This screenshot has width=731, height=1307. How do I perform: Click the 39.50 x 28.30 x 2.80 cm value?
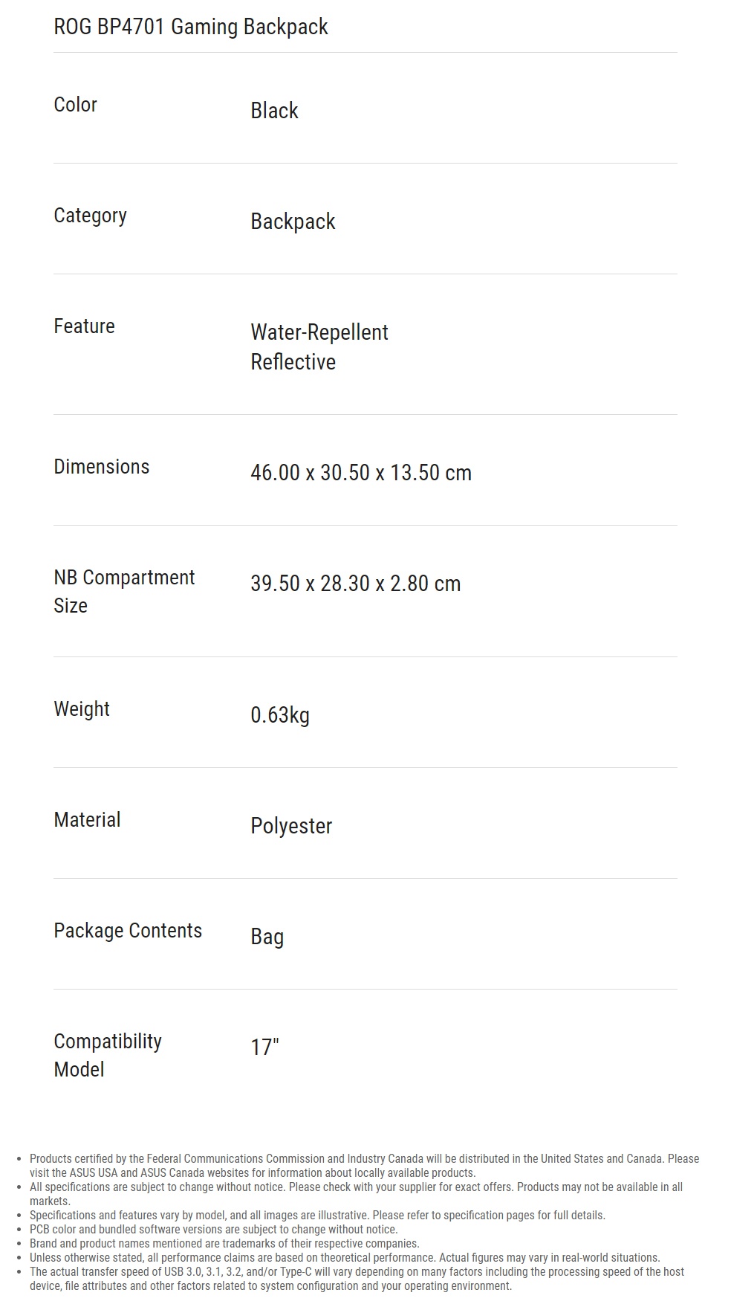pos(355,584)
